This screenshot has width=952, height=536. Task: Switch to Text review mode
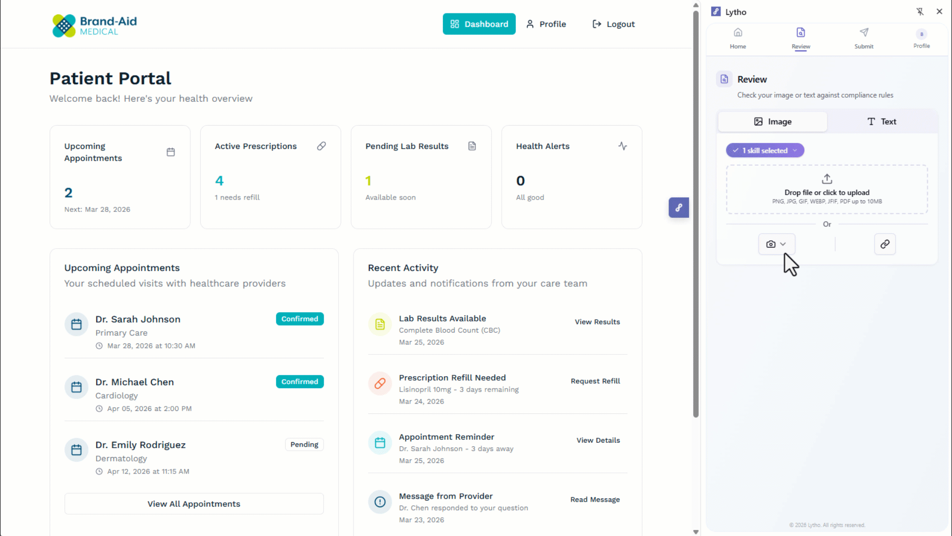pos(881,122)
